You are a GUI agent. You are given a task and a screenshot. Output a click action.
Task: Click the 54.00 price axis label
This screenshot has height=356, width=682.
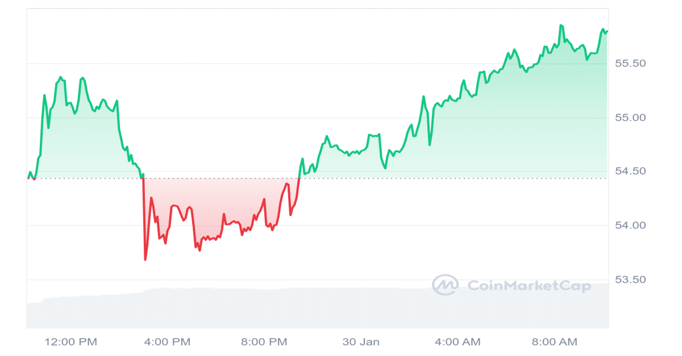pos(631,225)
